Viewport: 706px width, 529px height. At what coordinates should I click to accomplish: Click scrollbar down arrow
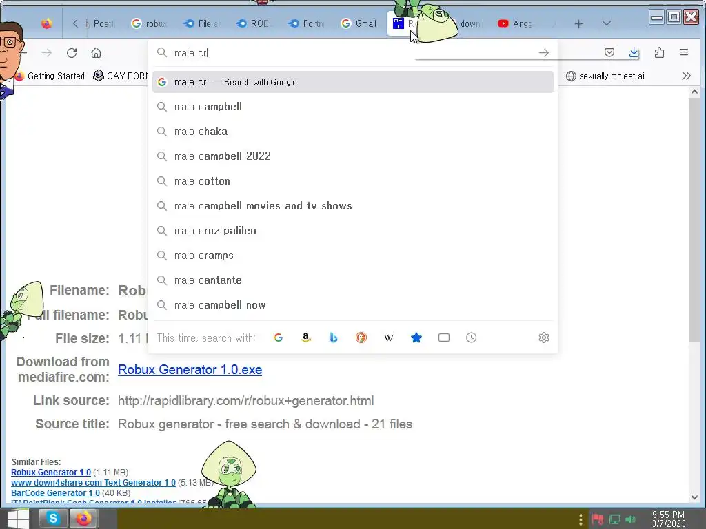pyautogui.click(x=694, y=497)
